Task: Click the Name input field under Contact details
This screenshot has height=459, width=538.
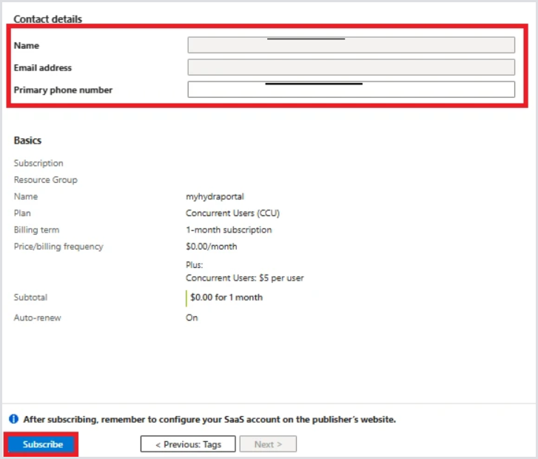Action: [351, 45]
